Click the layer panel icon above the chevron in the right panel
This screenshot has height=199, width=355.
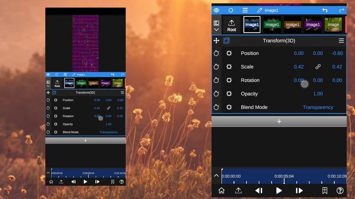tap(216, 23)
